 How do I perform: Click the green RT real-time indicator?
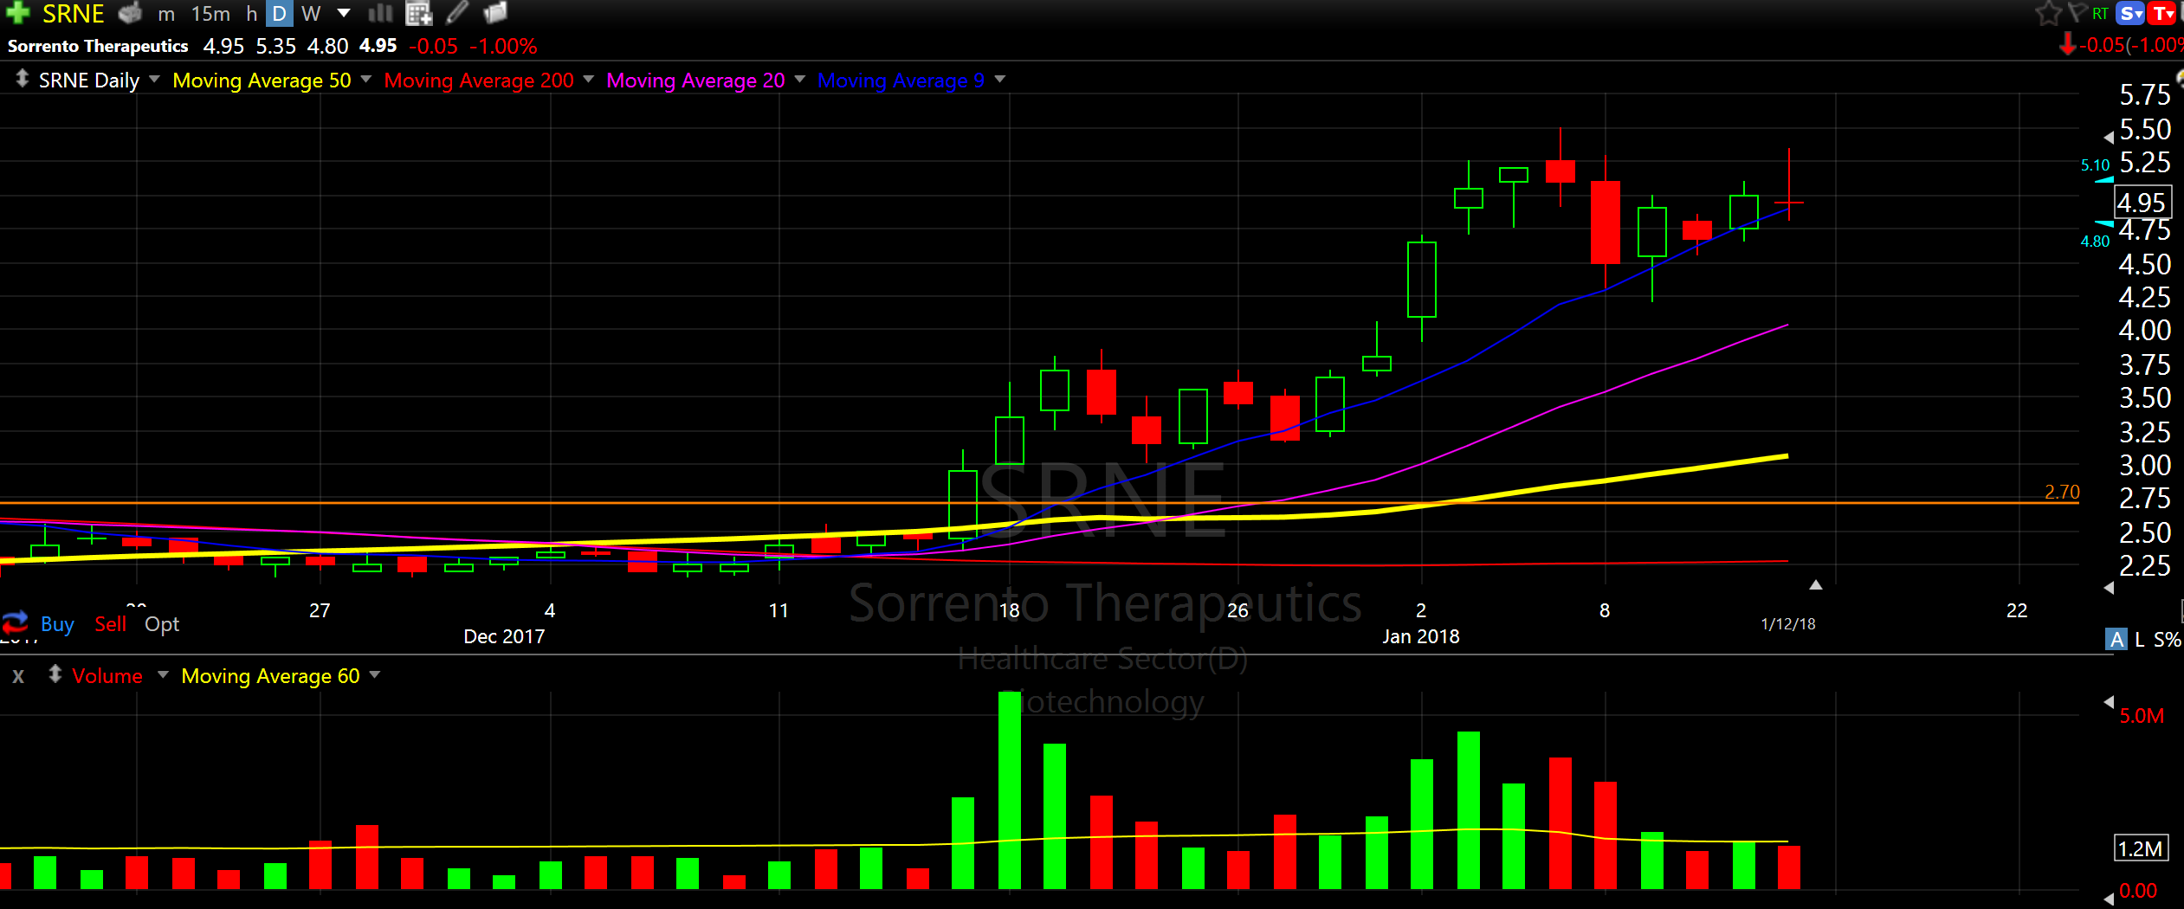pyautogui.click(x=2100, y=14)
